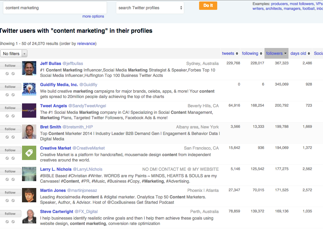Click the right block icon in the Guidifiy Media row

click(13, 95)
